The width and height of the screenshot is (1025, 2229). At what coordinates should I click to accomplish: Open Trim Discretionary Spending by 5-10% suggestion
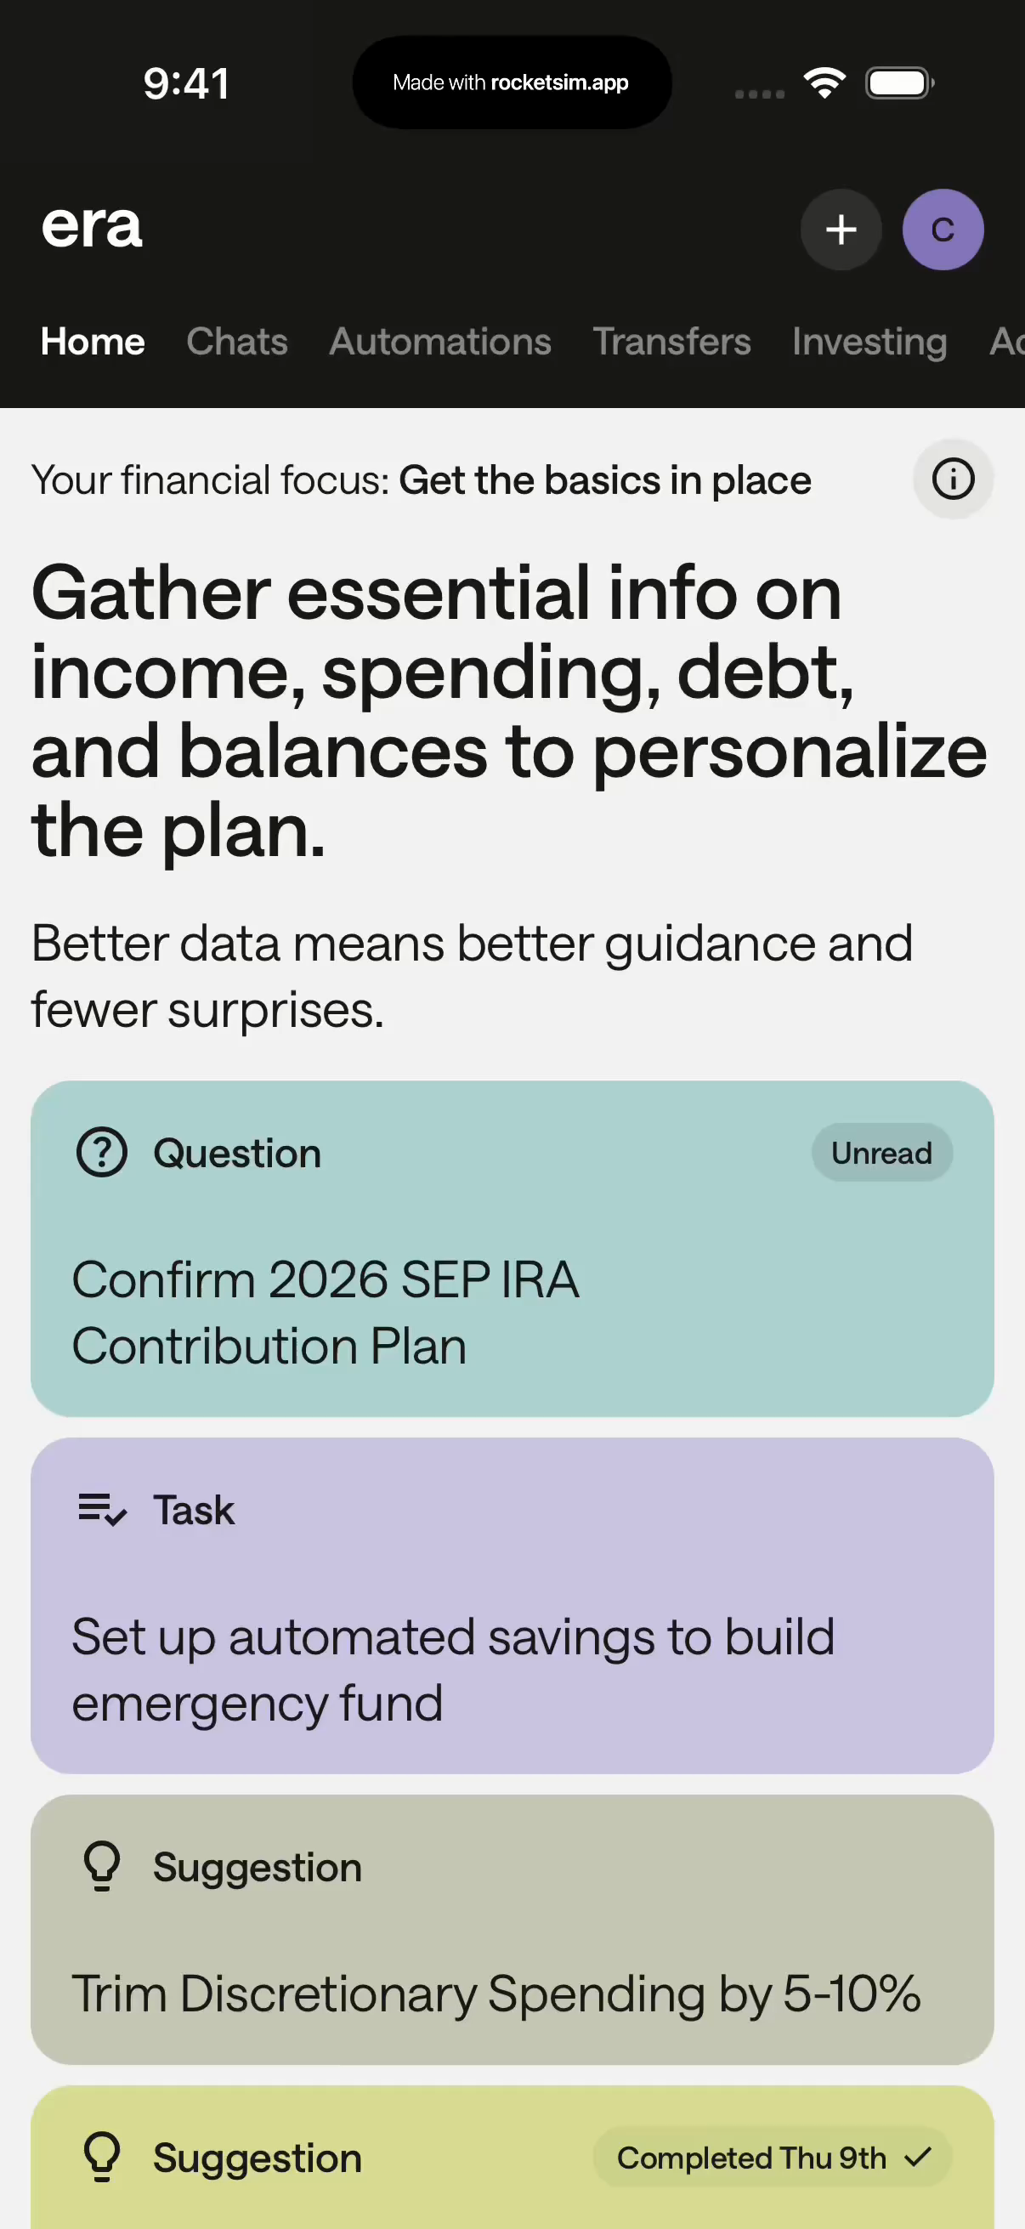point(496,1994)
